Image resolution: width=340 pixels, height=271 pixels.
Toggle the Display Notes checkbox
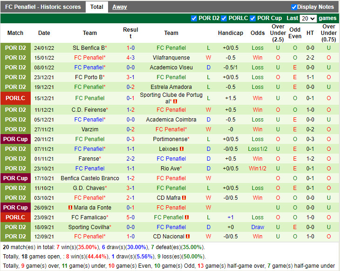(x=294, y=7)
